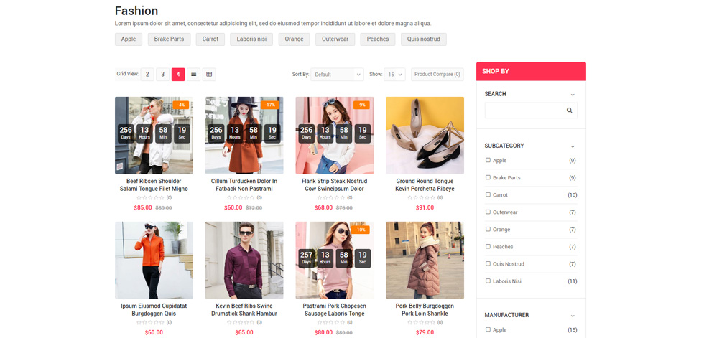This screenshot has width=704, height=338.
Task: Click rating stars under Pork Belly Burgdoggen
Action: 421,322
